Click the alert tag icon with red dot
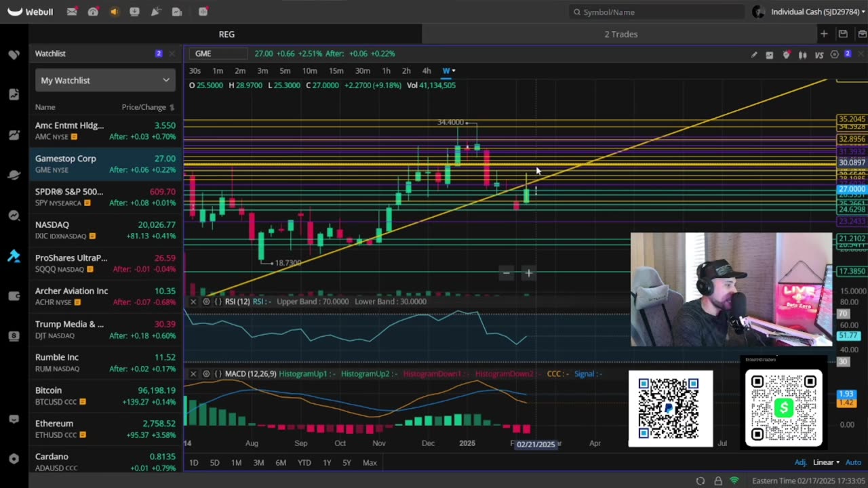868x488 pixels. tap(786, 55)
